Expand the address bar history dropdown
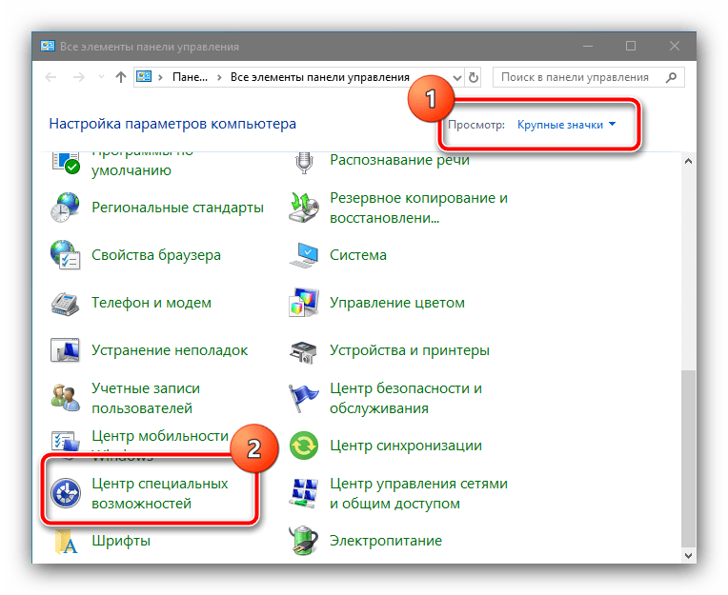 tap(456, 77)
